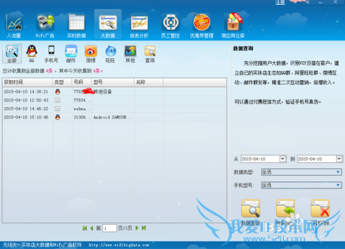Open the http://www.wifibigdata.com link
The height and width of the screenshot is (249, 345).
tap(119, 245)
